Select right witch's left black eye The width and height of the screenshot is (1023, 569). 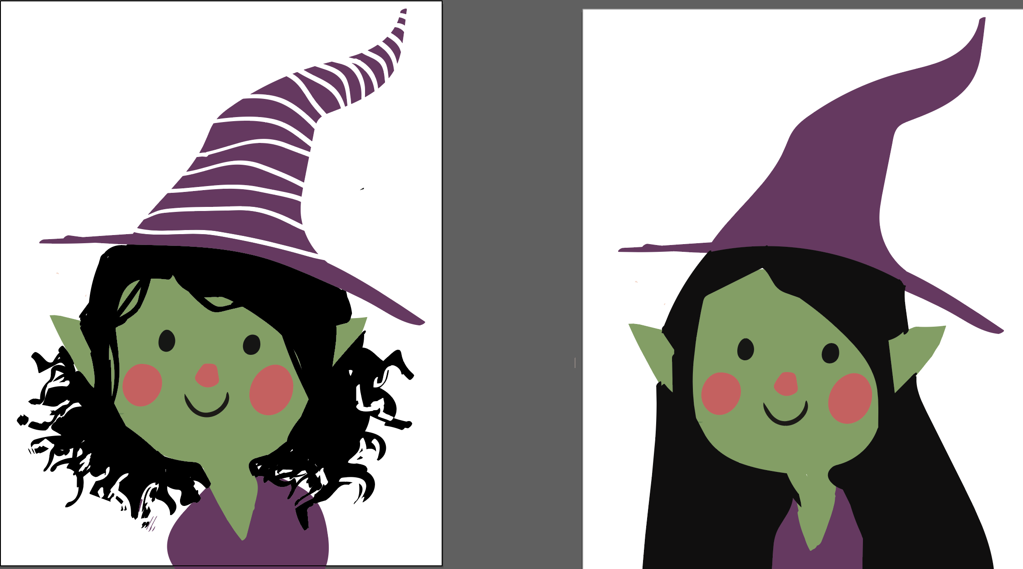[745, 349]
